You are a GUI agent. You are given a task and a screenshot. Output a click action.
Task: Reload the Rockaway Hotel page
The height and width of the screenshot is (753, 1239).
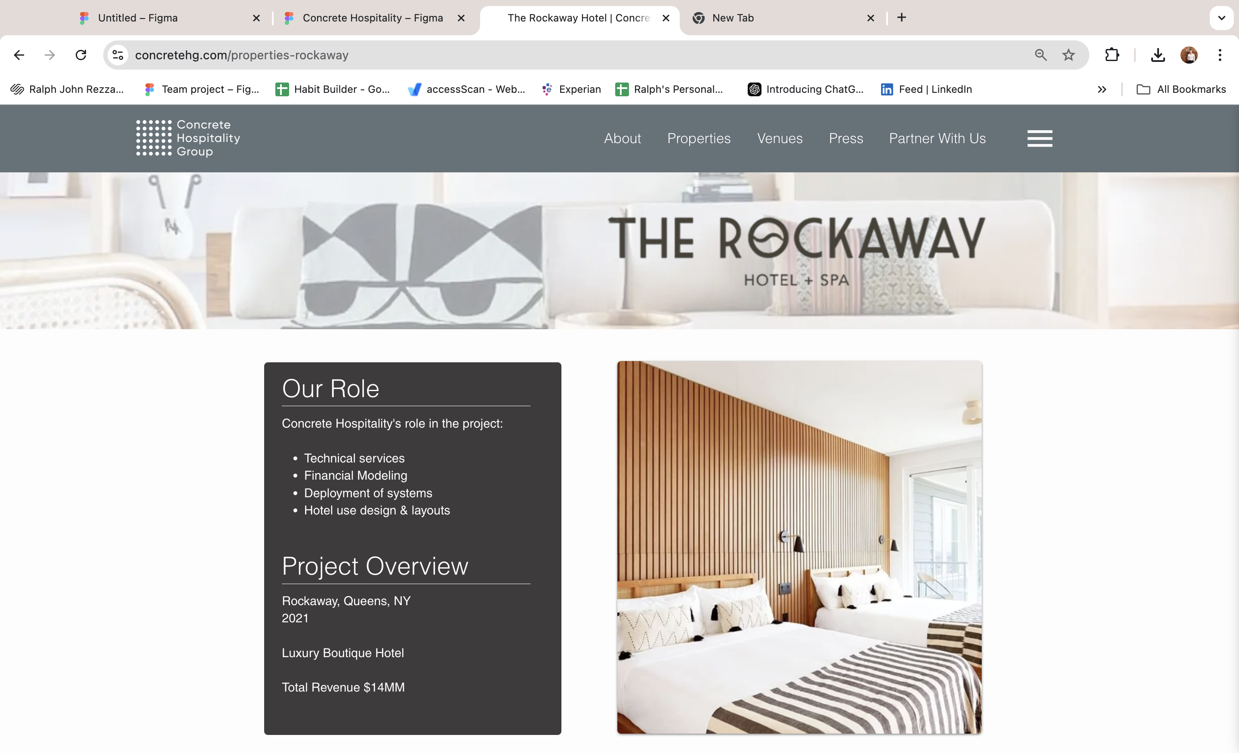tap(81, 55)
